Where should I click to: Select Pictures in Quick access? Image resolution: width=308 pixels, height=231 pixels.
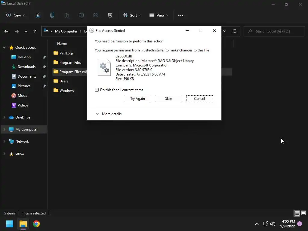click(24, 86)
